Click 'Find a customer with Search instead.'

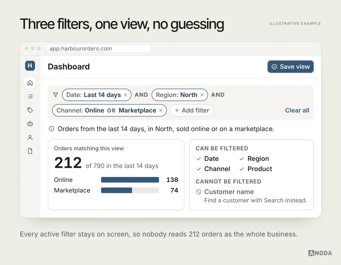(256, 201)
